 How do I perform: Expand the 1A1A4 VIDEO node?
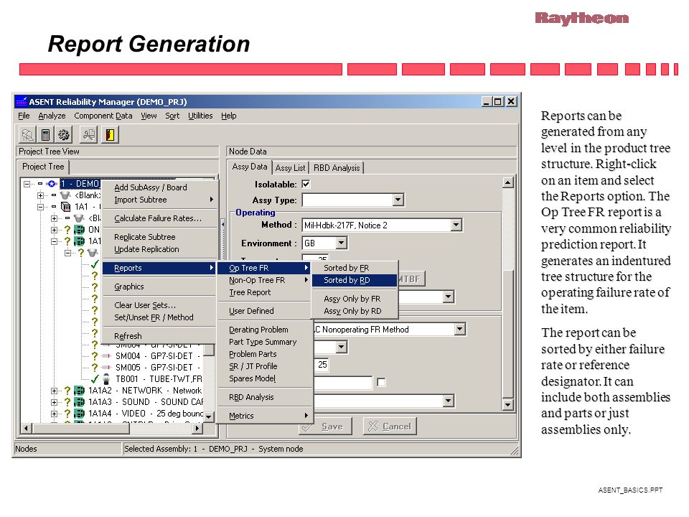click(54, 414)
